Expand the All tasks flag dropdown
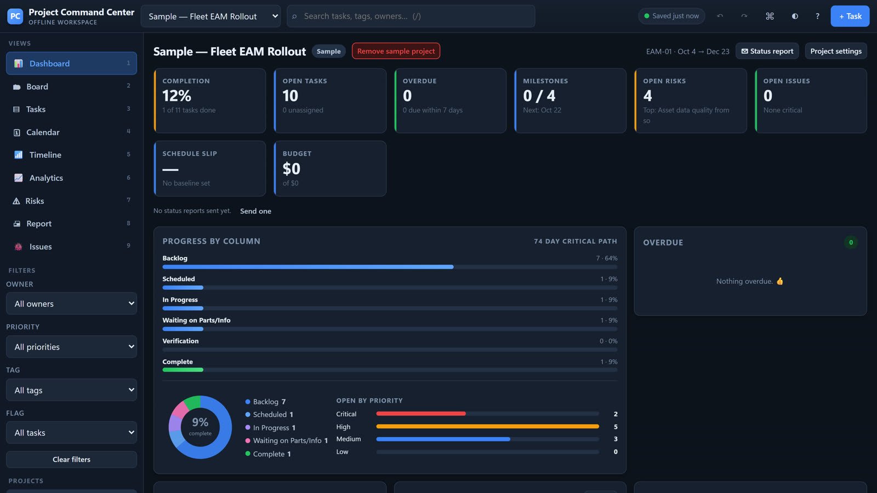877x493 pixels. click(71, 433)
